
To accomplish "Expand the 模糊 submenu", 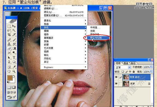I will [64, 31].
